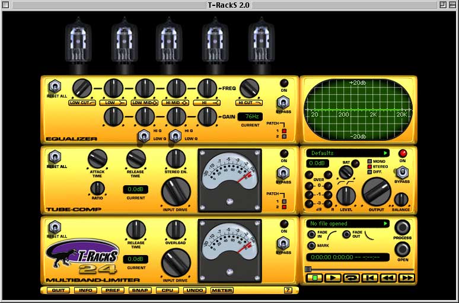Click the ATTACK TIME knob

tap(97, 159)
